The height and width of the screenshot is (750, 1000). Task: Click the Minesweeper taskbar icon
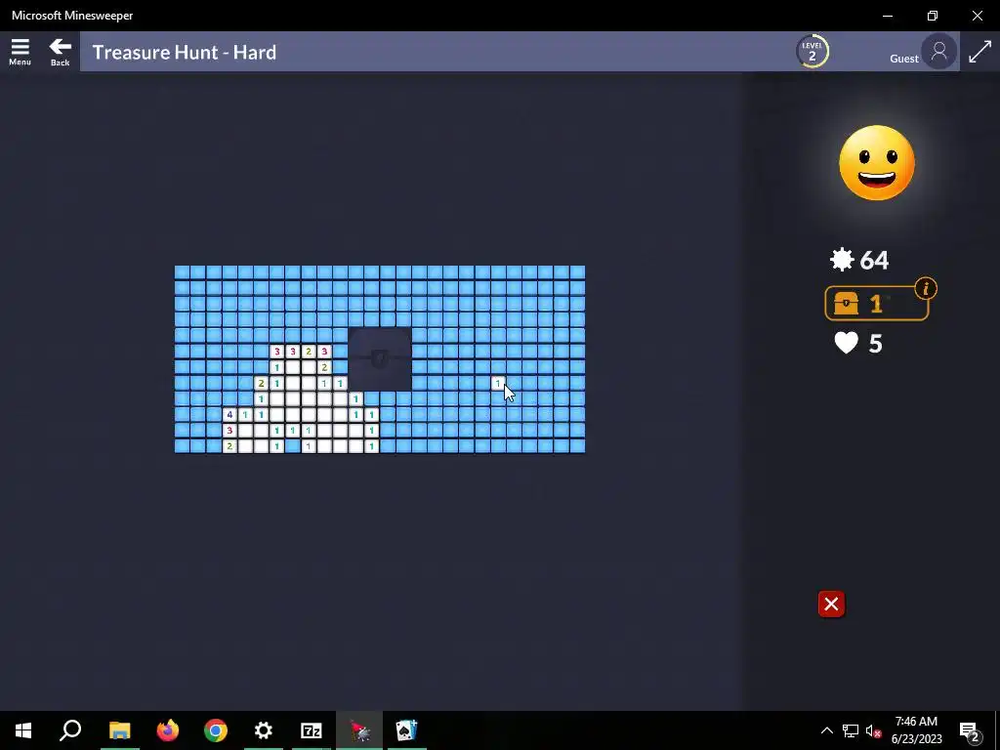click(359, 730)
